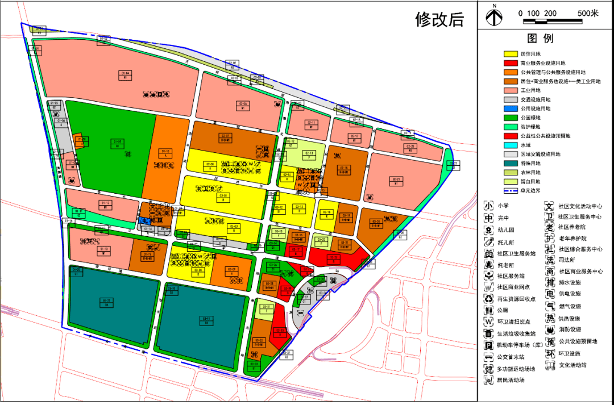
Task: Select the 供电设施 power facility legend icon
Action: click(550, 294)
